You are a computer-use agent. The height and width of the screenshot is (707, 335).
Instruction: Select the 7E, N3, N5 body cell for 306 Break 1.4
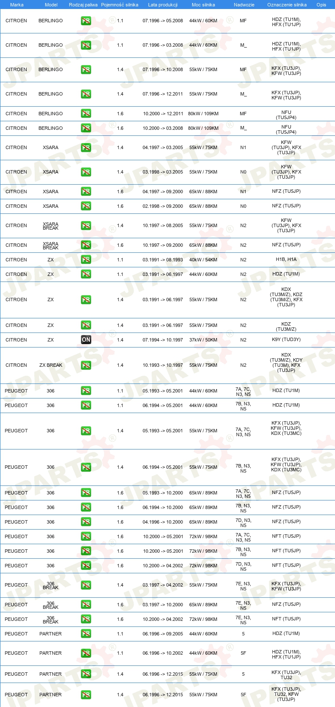coord(243,586)
